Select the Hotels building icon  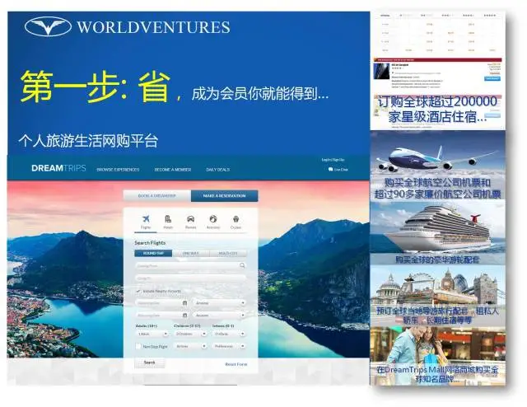pyautogui.click(x=168, y=219)
